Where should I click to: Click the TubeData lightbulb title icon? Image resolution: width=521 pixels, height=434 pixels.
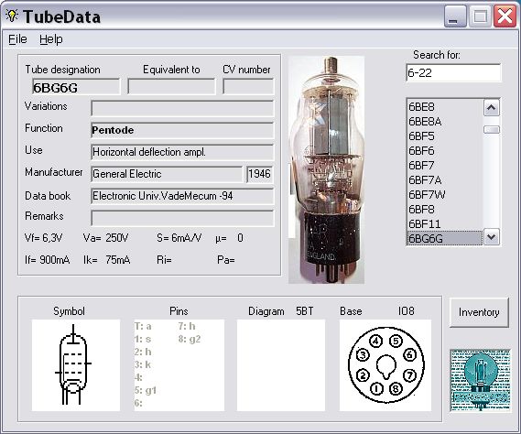pyautogui.click(x=12, y=16)
